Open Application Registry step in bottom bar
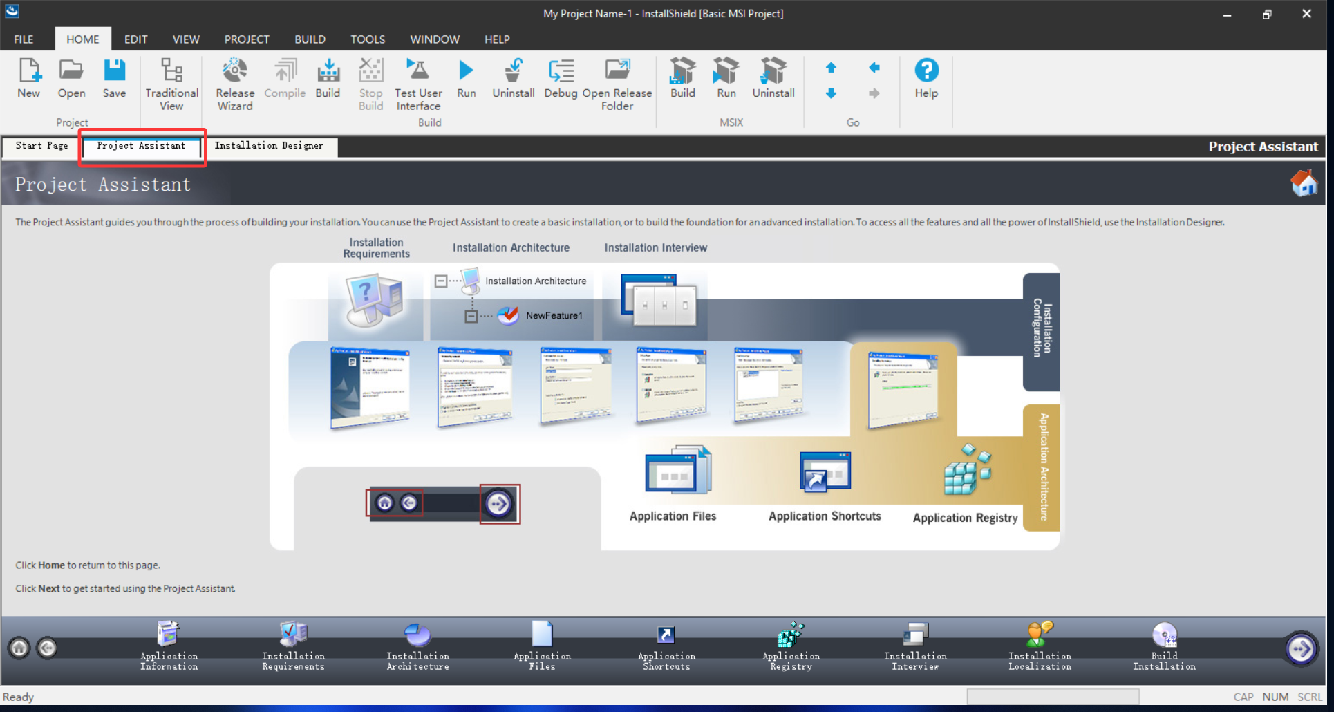The width and height of the screenshot is (1334, 712). tap(791, 646)
